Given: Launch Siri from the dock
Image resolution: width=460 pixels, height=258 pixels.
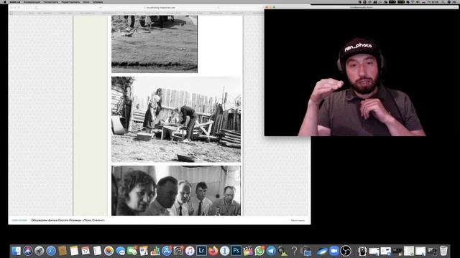Looking at the screenshot, I should click(28, 251).
